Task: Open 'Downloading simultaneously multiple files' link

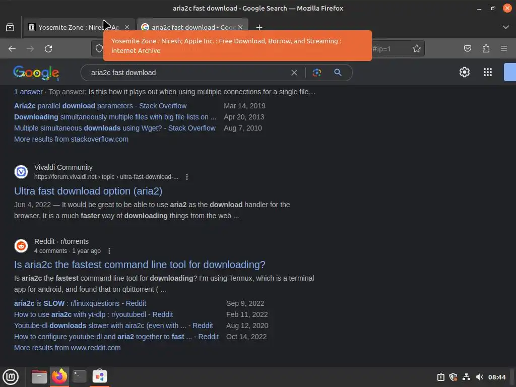Action: [x=115, y=117]
